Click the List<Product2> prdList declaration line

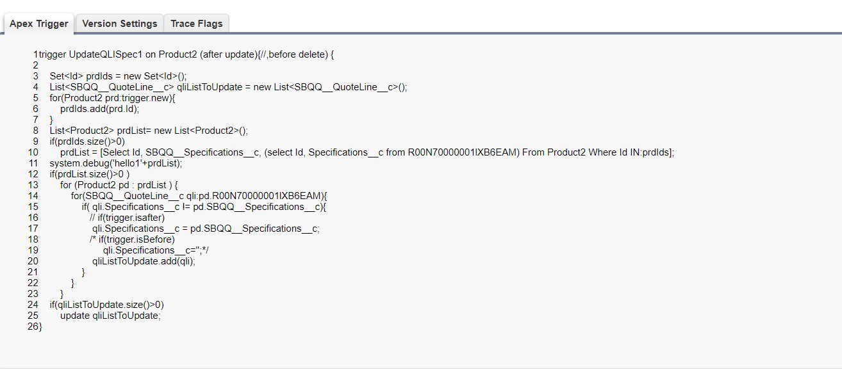(149, 131)
